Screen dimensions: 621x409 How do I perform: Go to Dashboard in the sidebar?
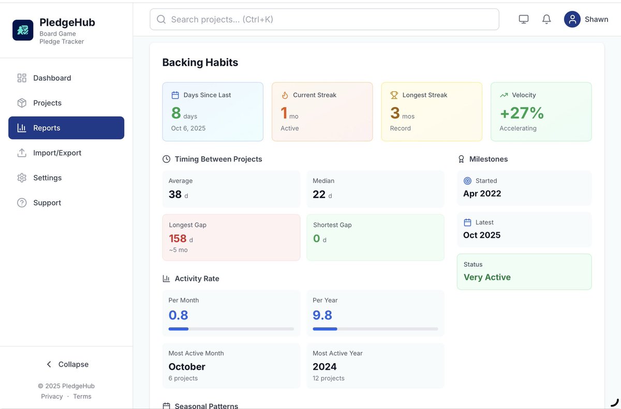click(66, 78)
